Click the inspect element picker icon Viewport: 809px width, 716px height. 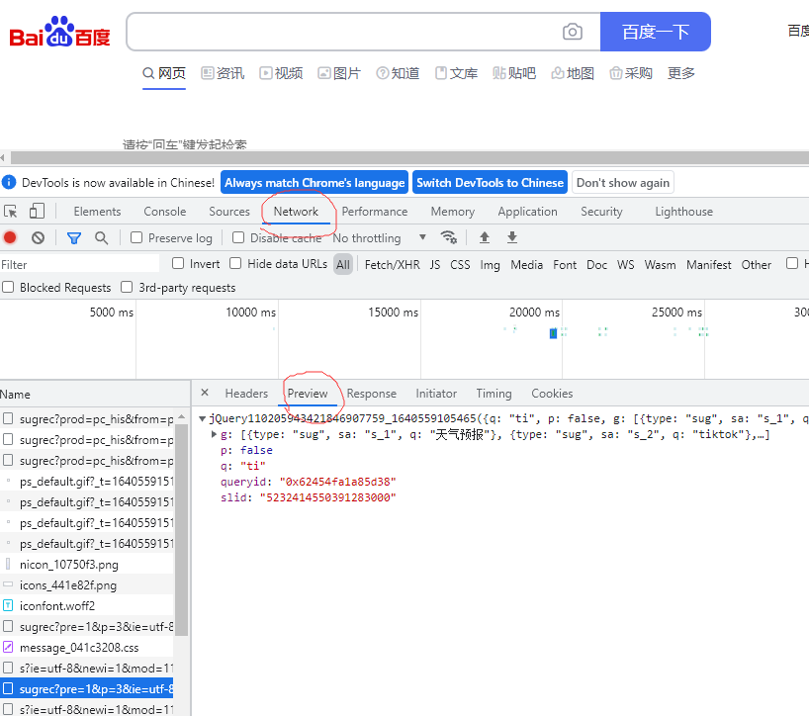[11, 212]
